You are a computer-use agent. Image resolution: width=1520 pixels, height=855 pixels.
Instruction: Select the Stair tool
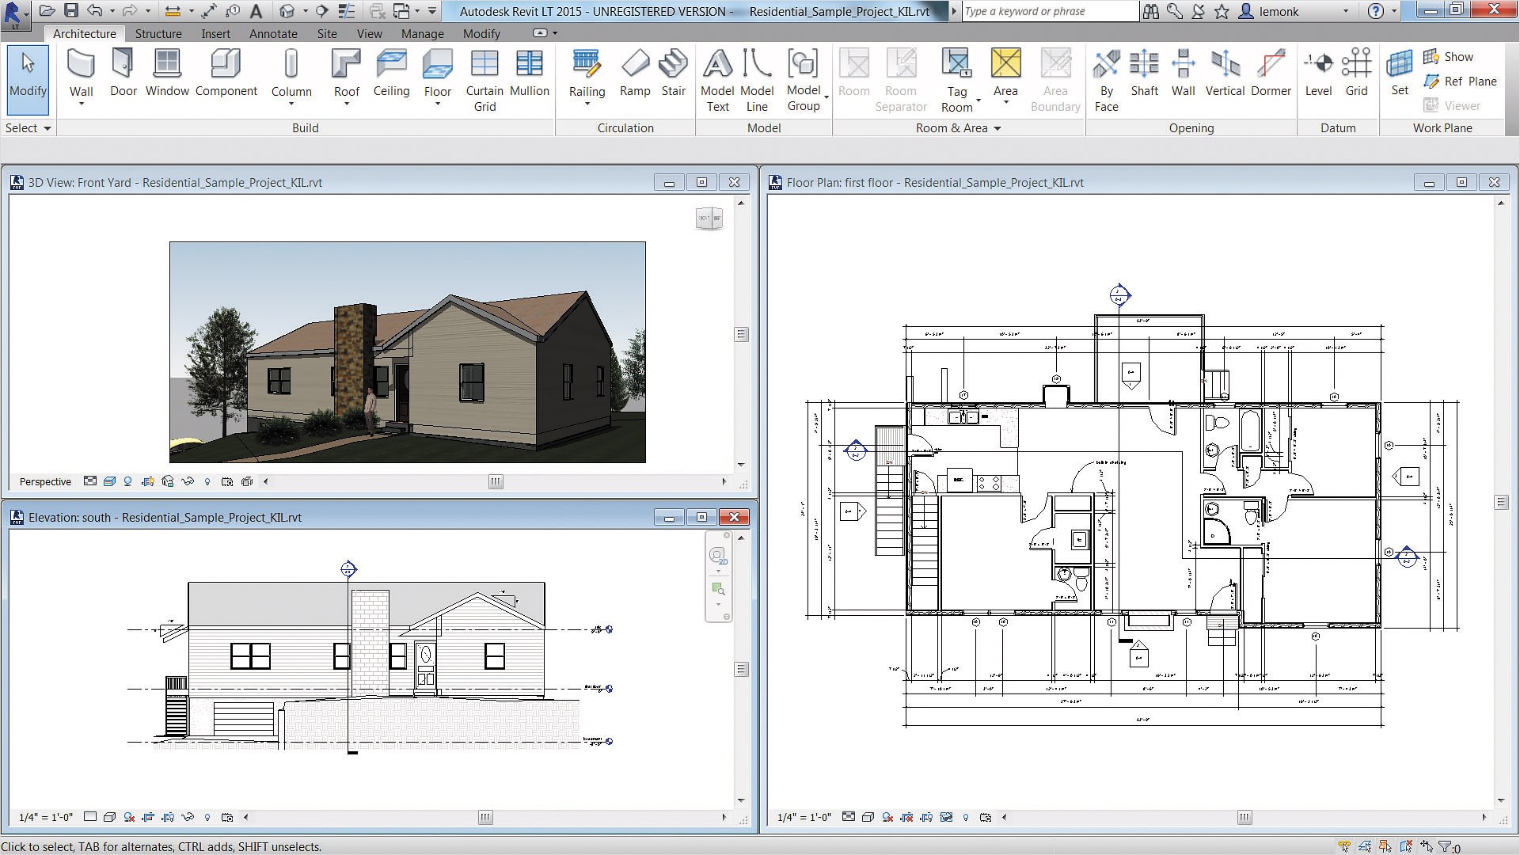[673, 73]
